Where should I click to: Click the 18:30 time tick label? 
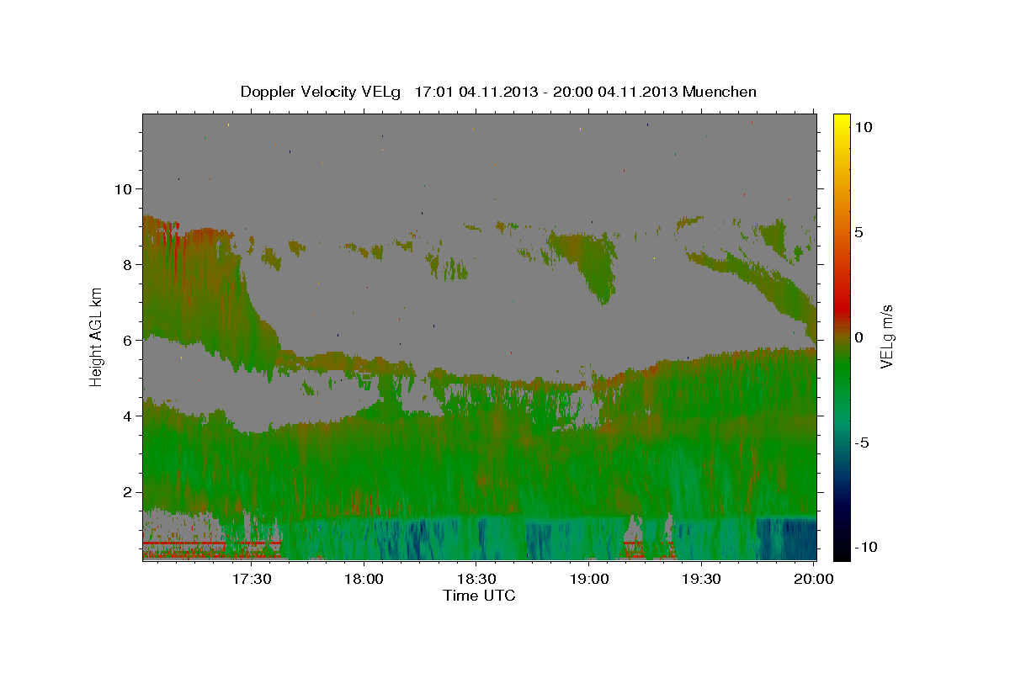[476, 579]
